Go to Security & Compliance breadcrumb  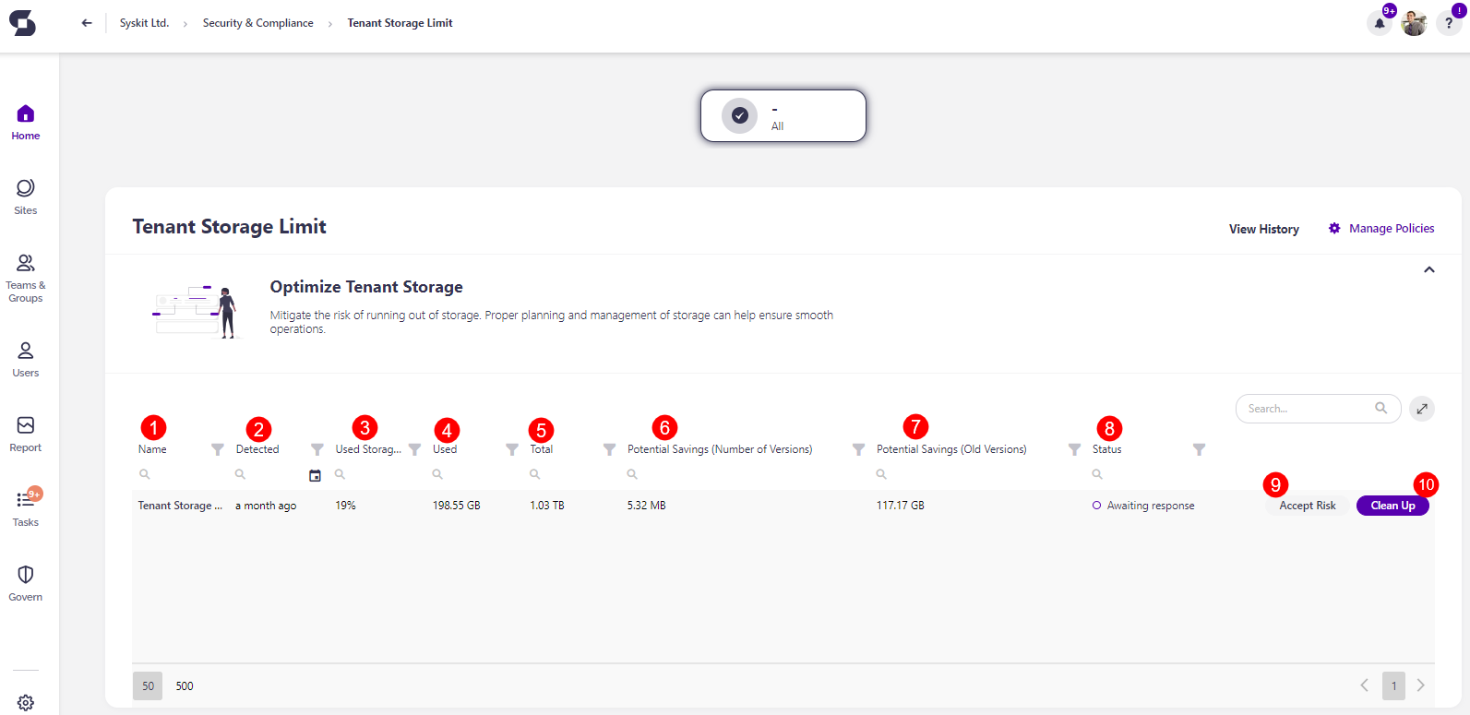coord(257,22)
